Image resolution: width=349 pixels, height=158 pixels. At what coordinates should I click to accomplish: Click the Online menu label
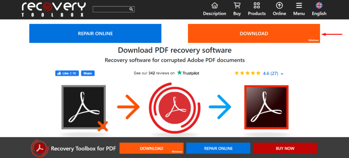tap(279, 14)
